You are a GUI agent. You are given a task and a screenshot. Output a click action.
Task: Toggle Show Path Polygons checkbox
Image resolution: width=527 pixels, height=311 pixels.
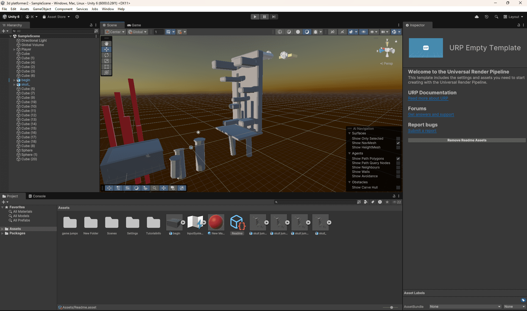pos(398,159)
